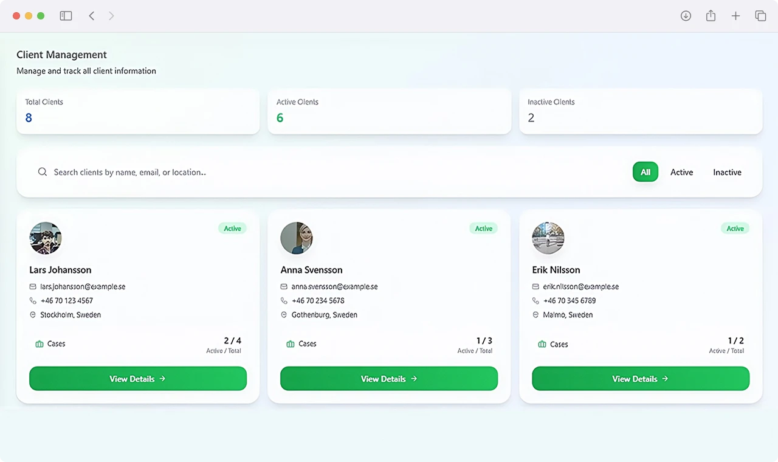Click the envelope icon beside Erik's email

pos(535,286)
